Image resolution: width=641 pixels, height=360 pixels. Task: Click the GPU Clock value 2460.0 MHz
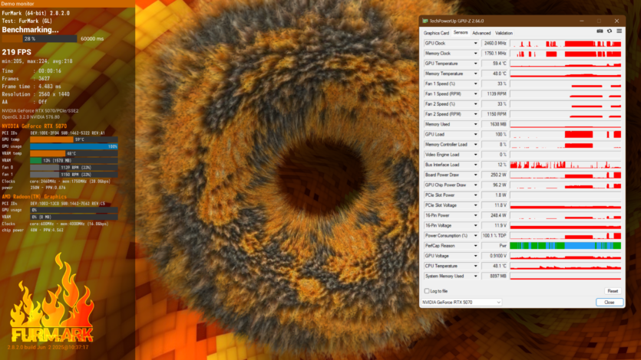click(x=494, y=43)
